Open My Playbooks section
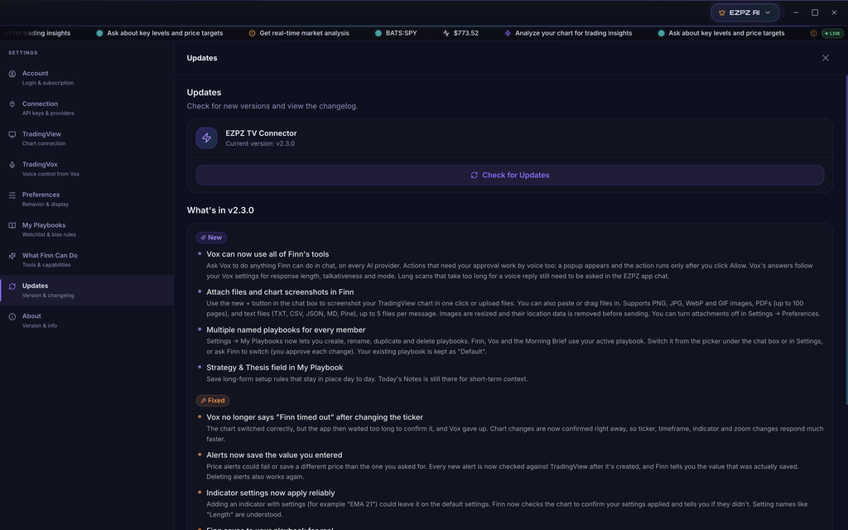Viewport: 848px width, 530px height. (x=86, y=229)
